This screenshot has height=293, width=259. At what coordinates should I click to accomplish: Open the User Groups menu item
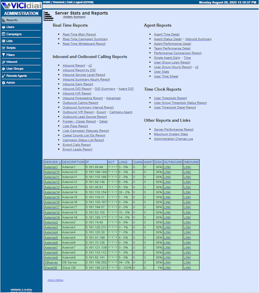[14, 69]
